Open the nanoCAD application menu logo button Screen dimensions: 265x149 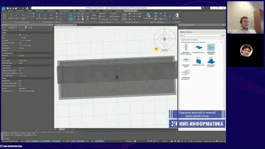pos(4,9)
